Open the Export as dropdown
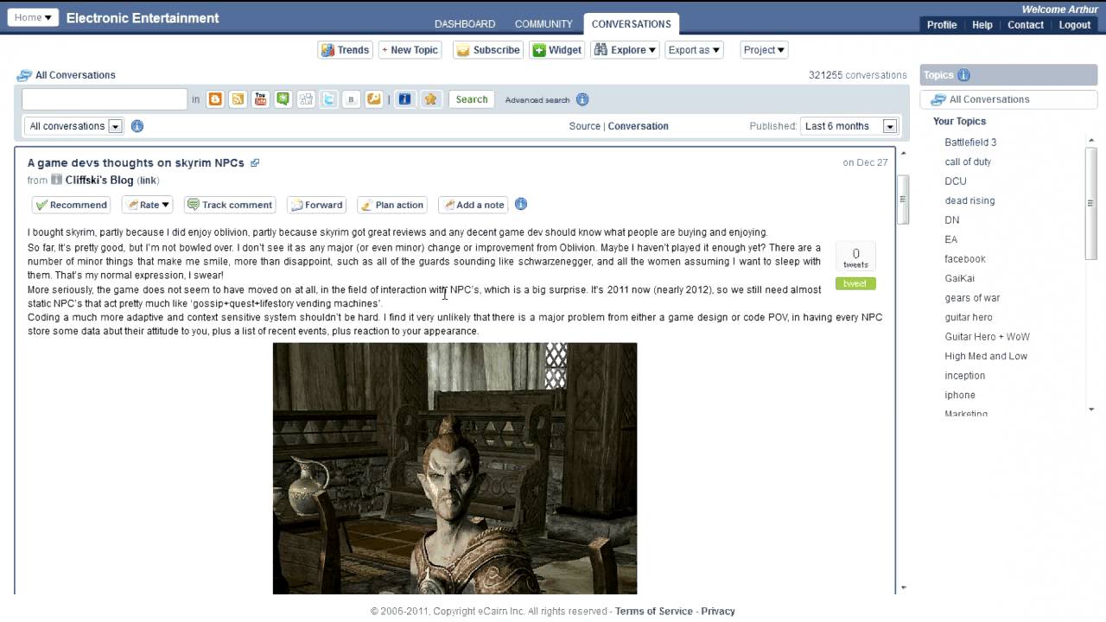Viewport: 1106px width, 622px height. 694,50
